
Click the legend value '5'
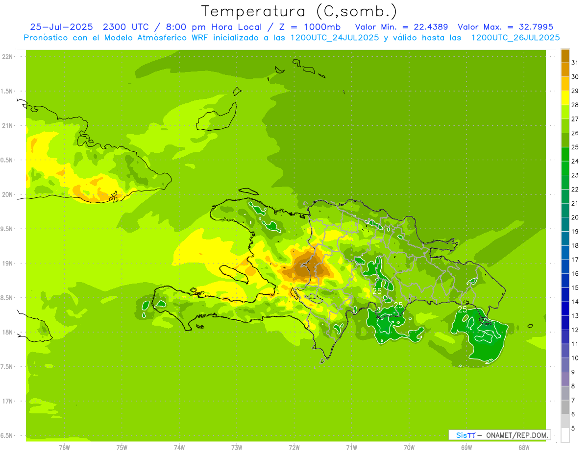[573, 428]
